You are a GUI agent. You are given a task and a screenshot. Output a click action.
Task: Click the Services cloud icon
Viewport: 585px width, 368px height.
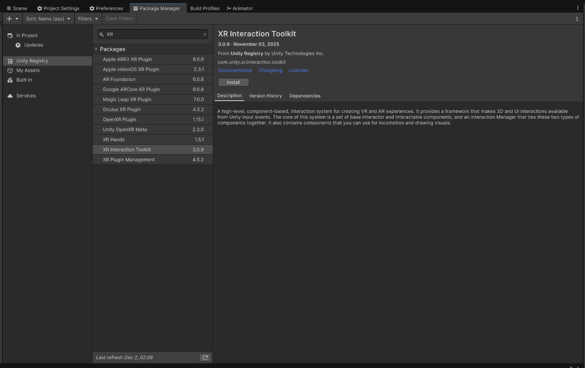click(10, 96)
